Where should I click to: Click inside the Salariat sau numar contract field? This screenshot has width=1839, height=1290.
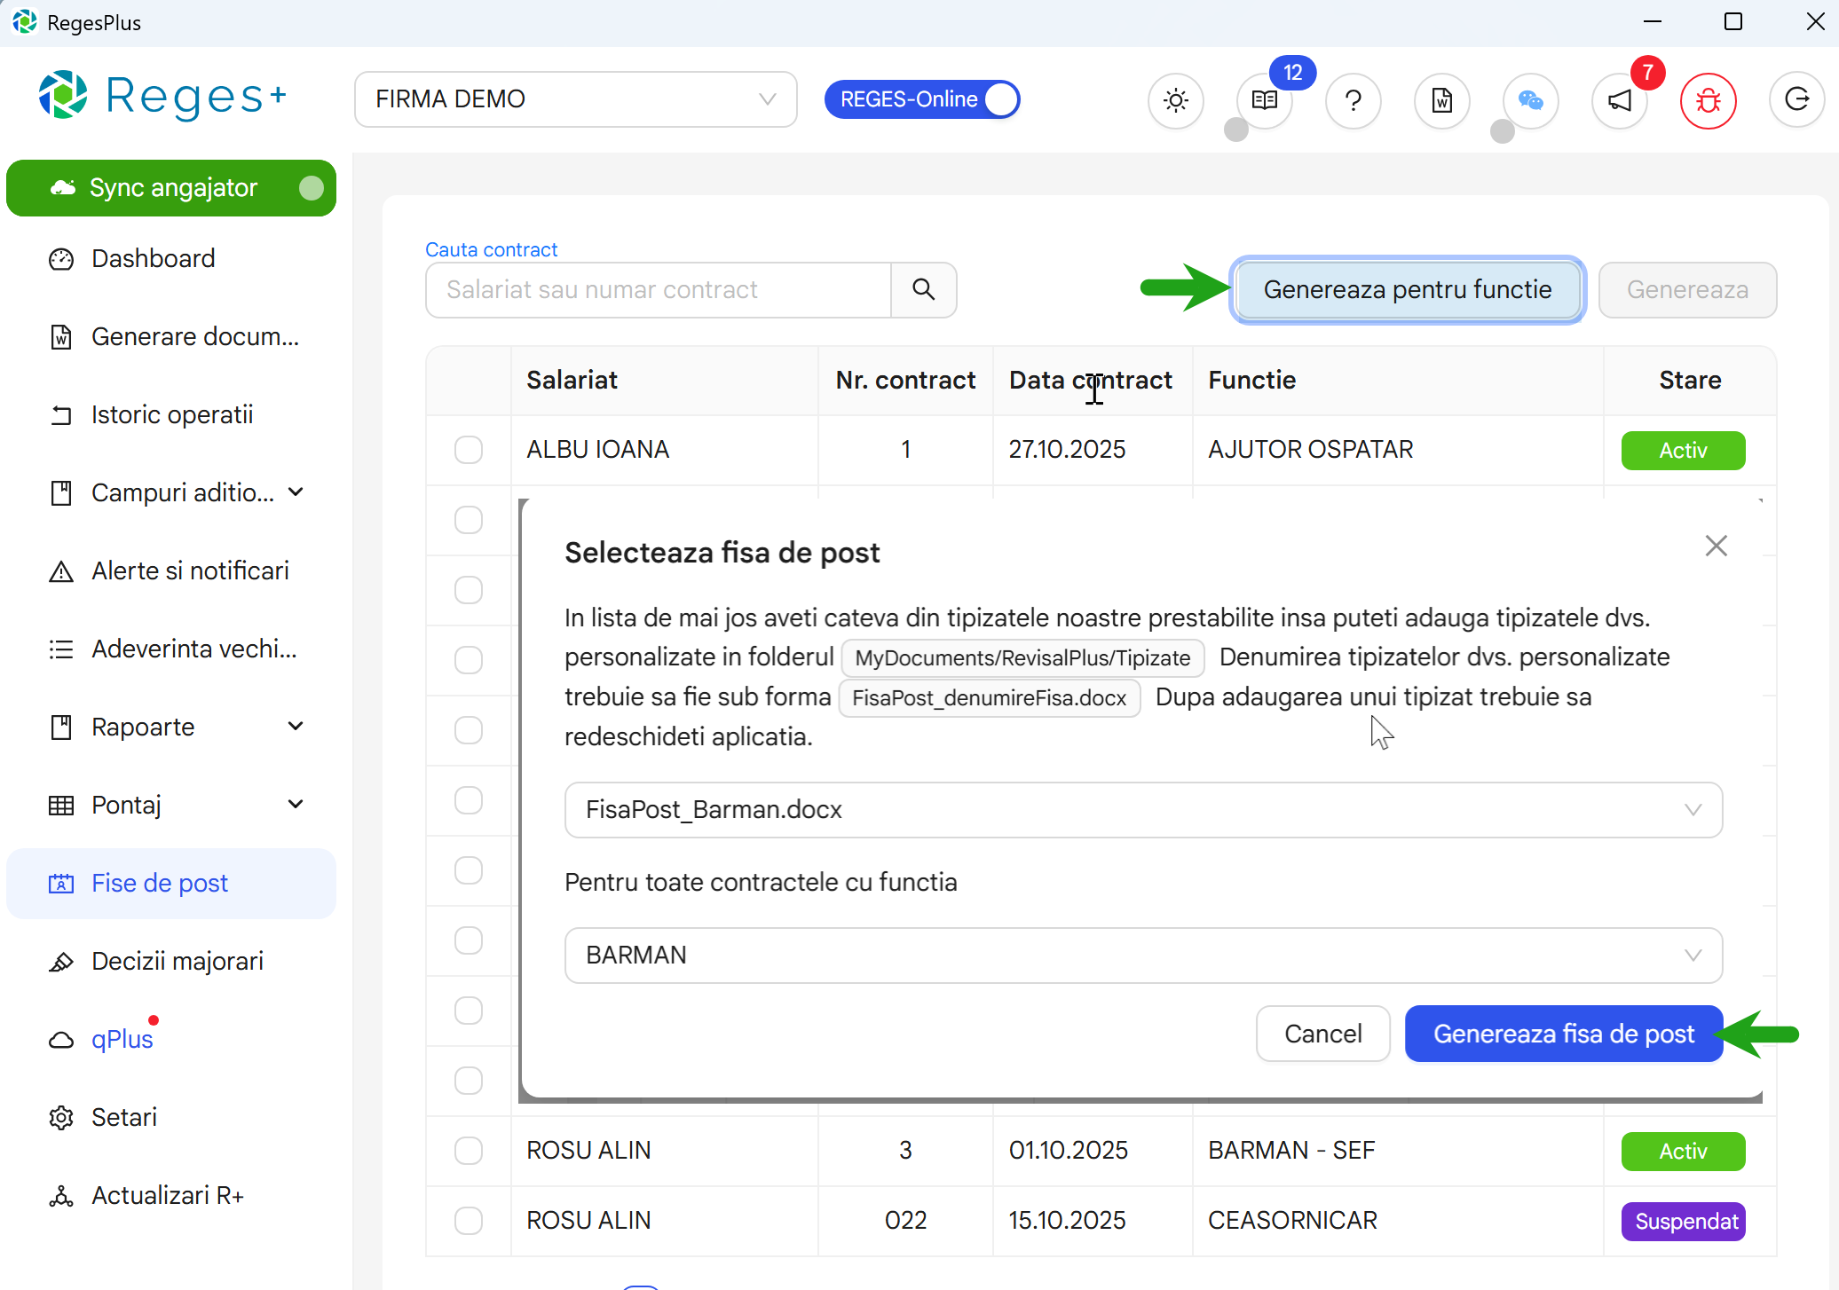pos(657,289)
